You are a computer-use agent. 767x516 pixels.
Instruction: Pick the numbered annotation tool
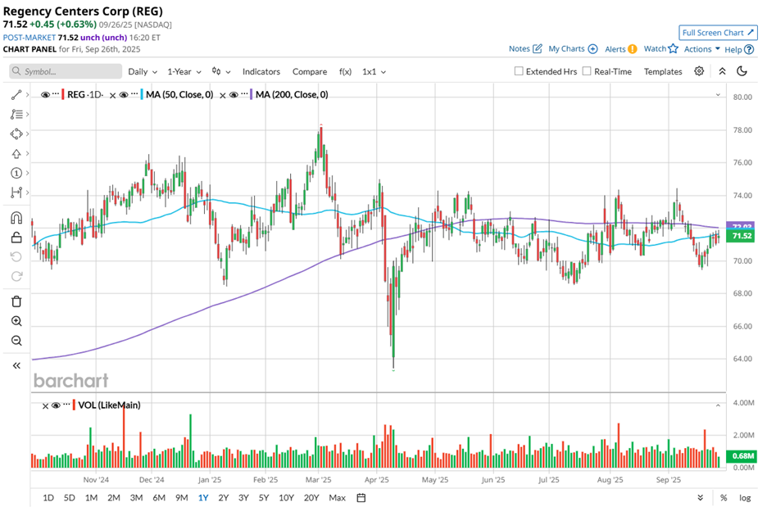(x=16, y=173)
